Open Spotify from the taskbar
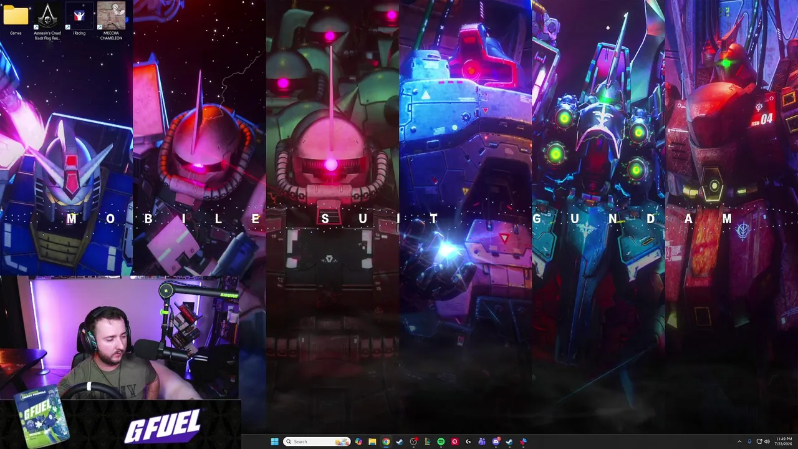798x449 pixels. pos(441,442)
